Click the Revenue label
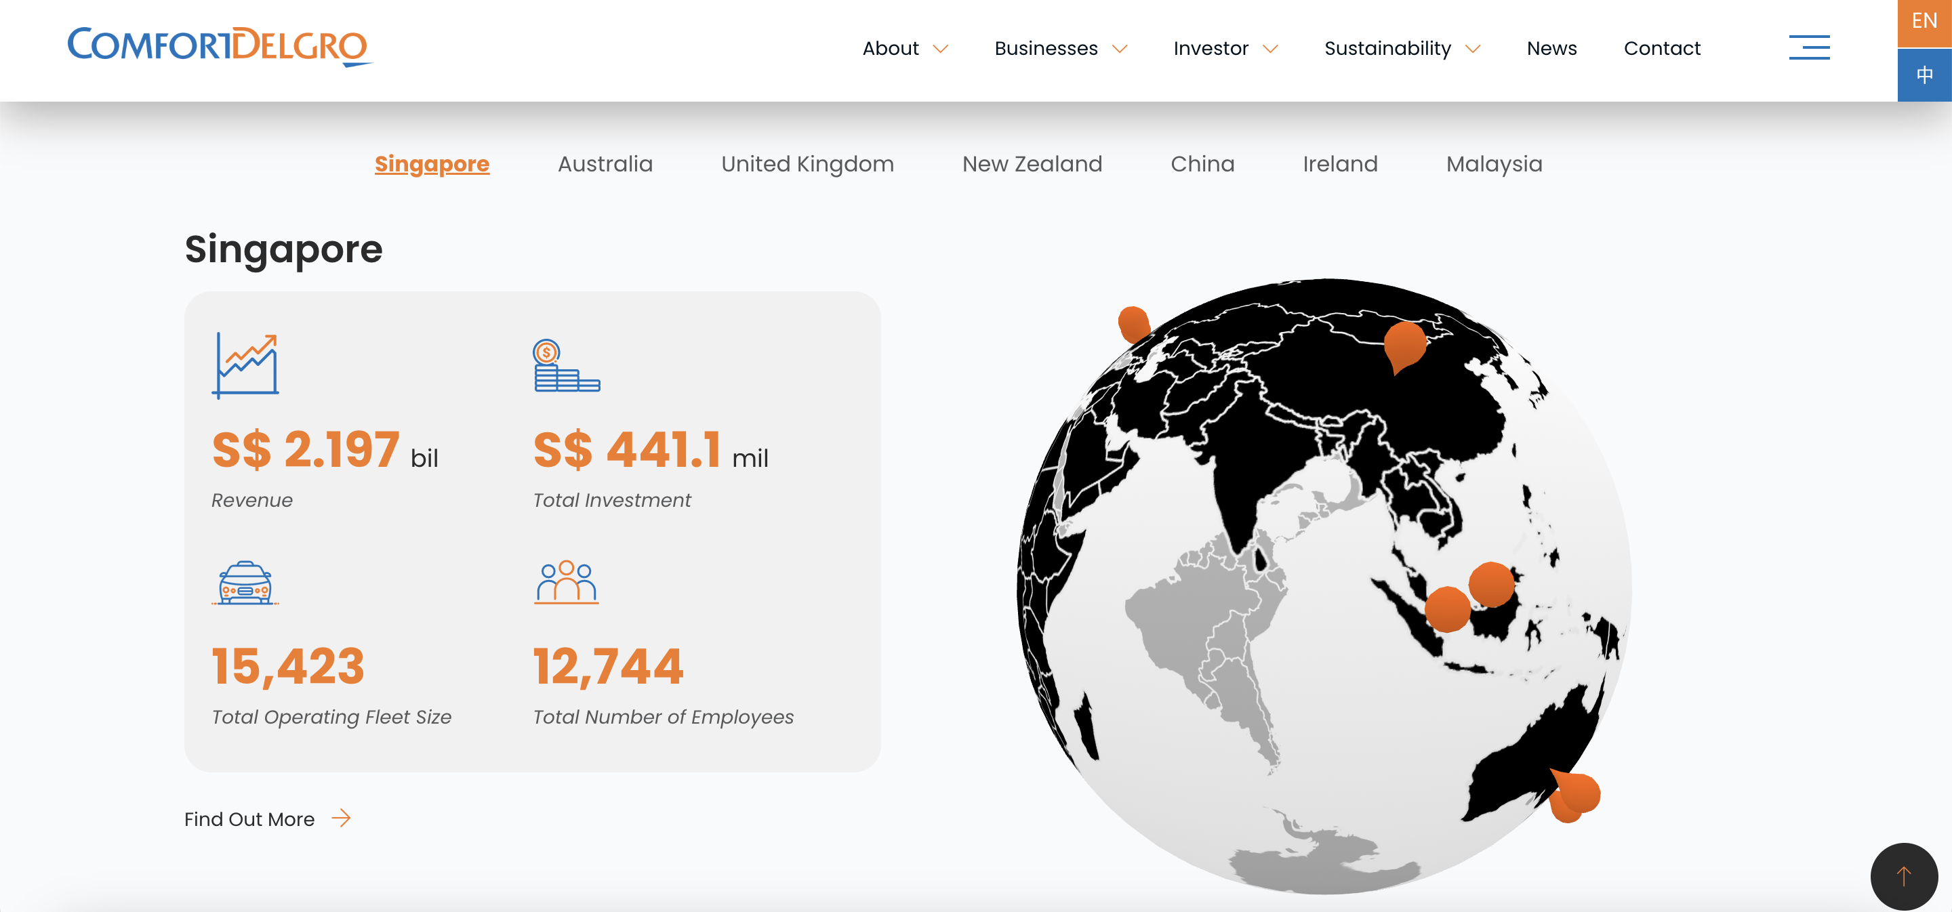 pos(251,500)
